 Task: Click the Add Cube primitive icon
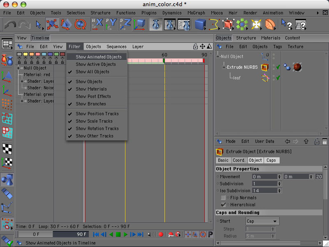coord(200,25)
